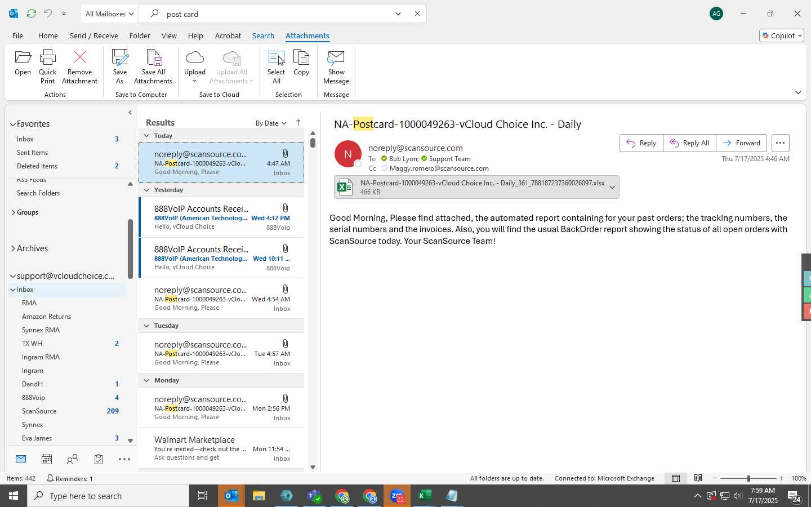The height and width of the screenshot is (507, 811).
Task: Open the AG account profile avatar
Action: [716, 14]
